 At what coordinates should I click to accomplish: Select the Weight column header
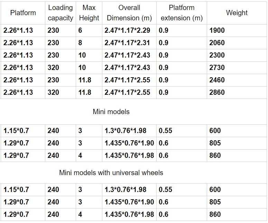tap(237, 13)
